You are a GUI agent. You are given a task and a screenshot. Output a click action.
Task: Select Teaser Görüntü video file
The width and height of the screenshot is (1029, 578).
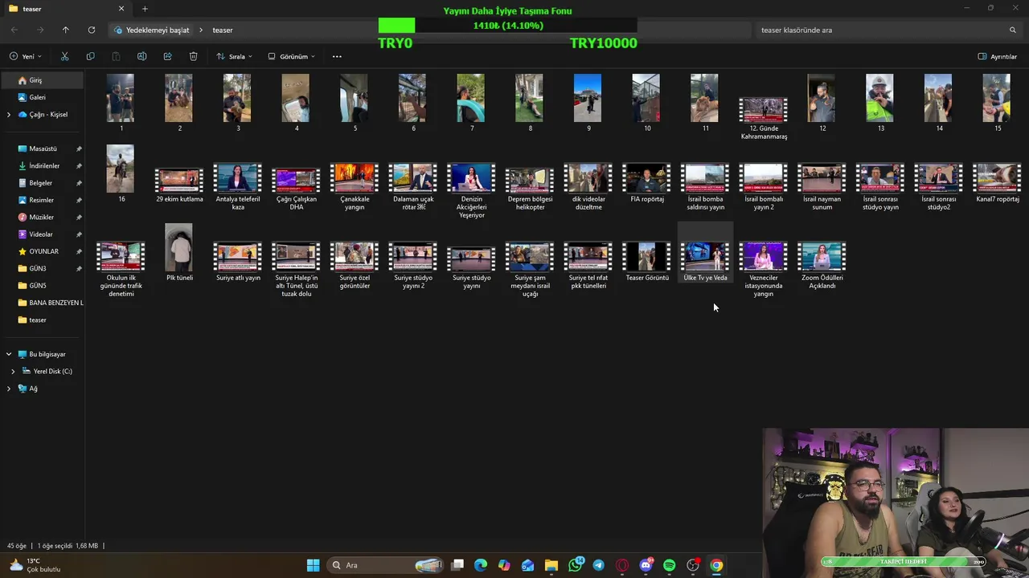(x=646, y=261)
